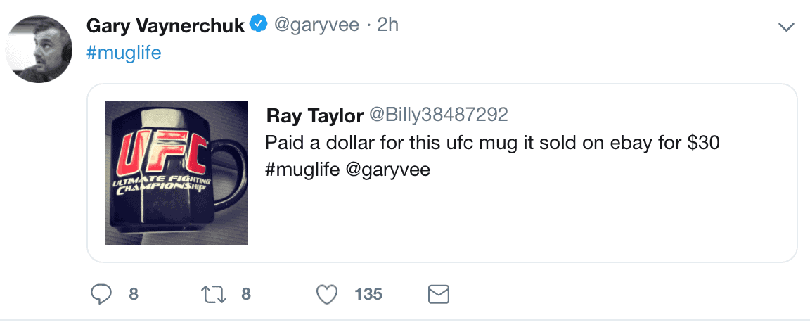Share via the envelope direct message icon

tap(439, 295)
